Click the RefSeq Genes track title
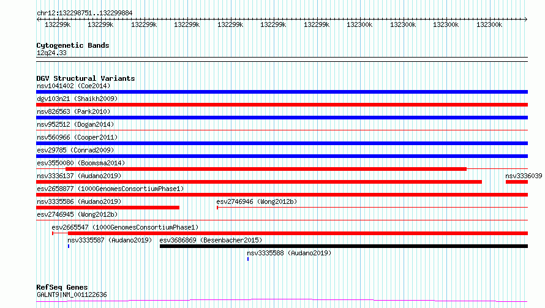This screenshot has height=308, width=545. click(62, 287)
